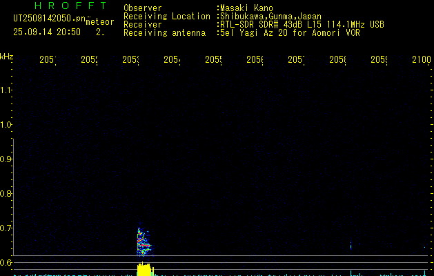The width and height of the screenshot is (434, 276).
Task: Click the 0.7 frequency axis label
Action: tap(6, 228)
